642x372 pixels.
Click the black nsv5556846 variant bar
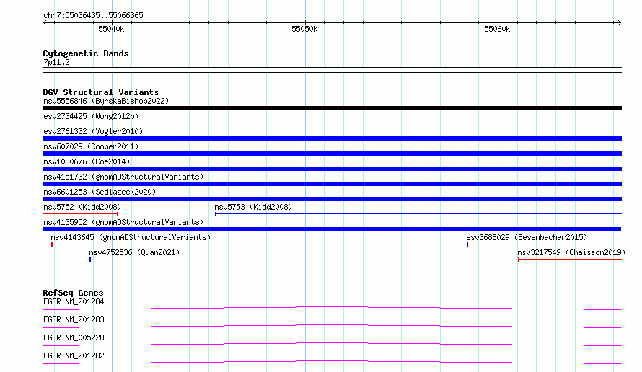pos(332,108)
